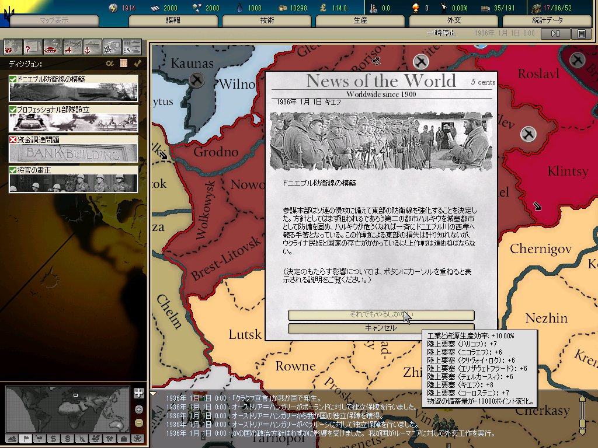
Task: Select the leaf-shaped regions map mode icon
Action: (x=96, y=439)
